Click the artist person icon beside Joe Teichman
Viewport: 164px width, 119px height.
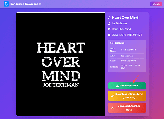(109, 24)
